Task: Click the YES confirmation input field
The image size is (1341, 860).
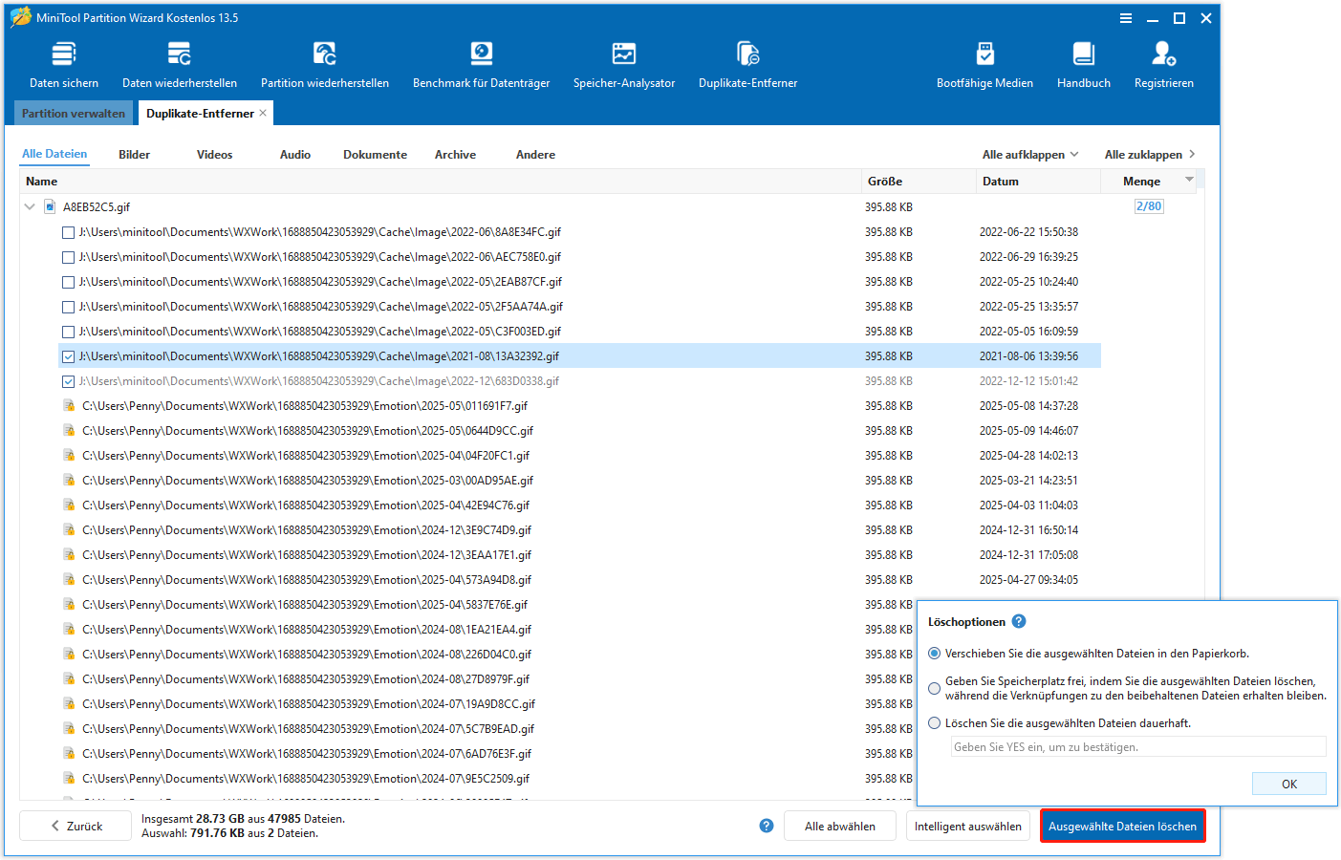Action: coord(1136,746)
